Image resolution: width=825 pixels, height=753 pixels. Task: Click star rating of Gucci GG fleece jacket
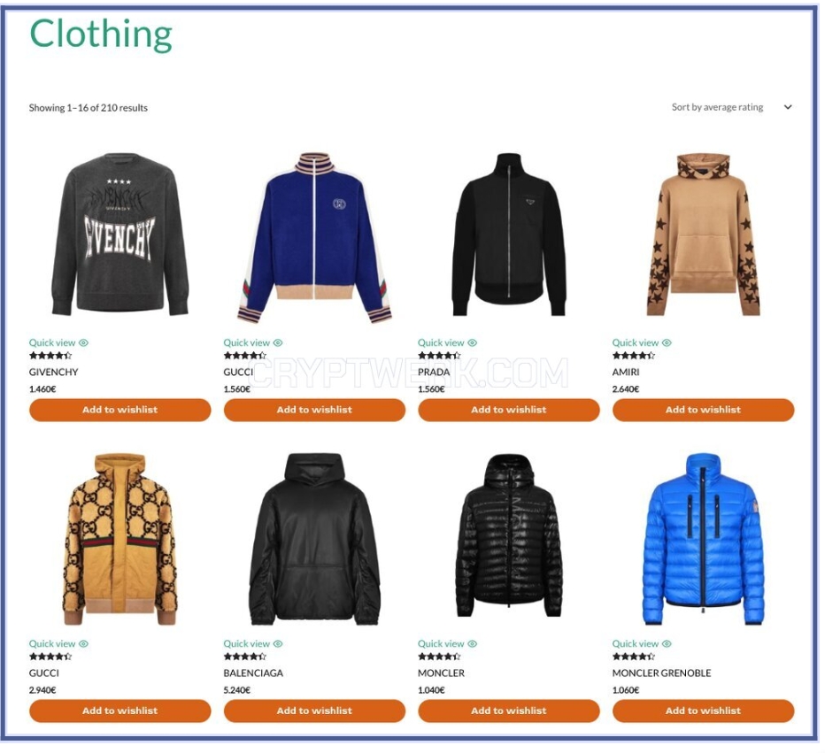50,657
